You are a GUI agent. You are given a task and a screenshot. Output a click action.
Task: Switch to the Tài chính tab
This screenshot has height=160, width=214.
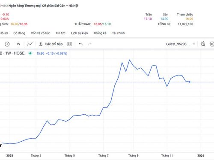point(118,33)
